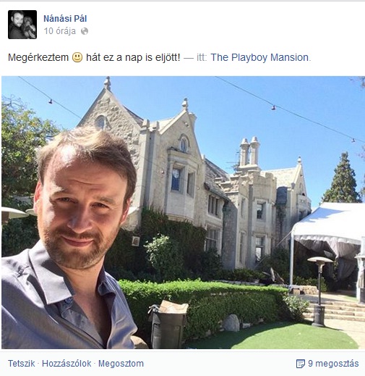Like the post with Tetszik

tap(22, 364)
